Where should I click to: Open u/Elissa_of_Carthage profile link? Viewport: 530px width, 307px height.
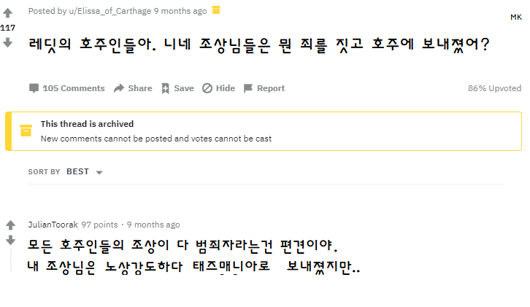[110, 11]
